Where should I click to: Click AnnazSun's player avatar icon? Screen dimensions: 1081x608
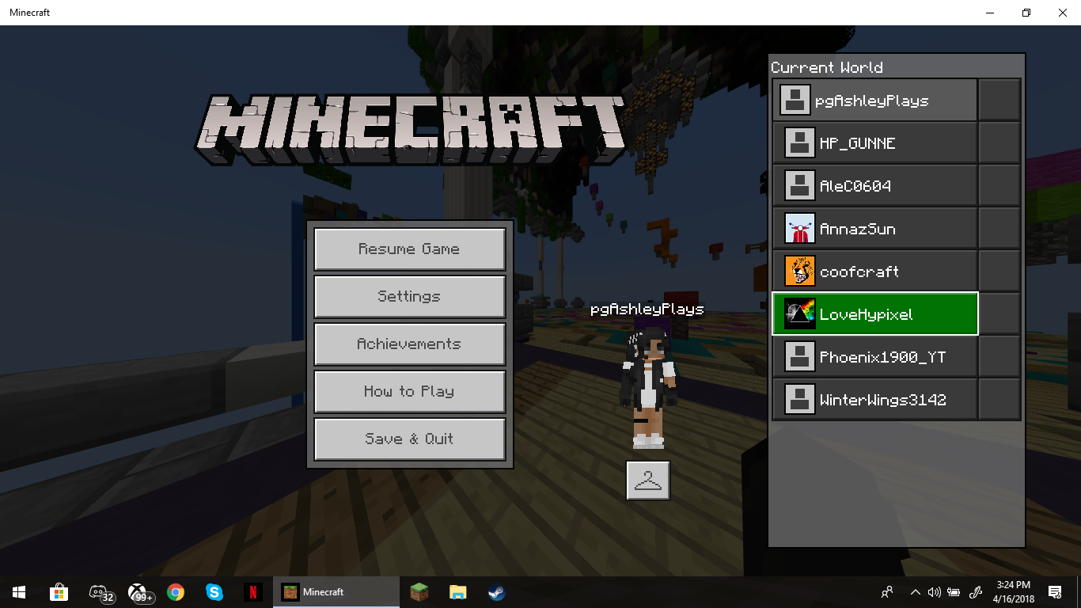coord(799,229)
